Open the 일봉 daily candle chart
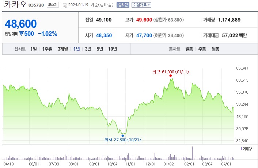 point(189,49)
